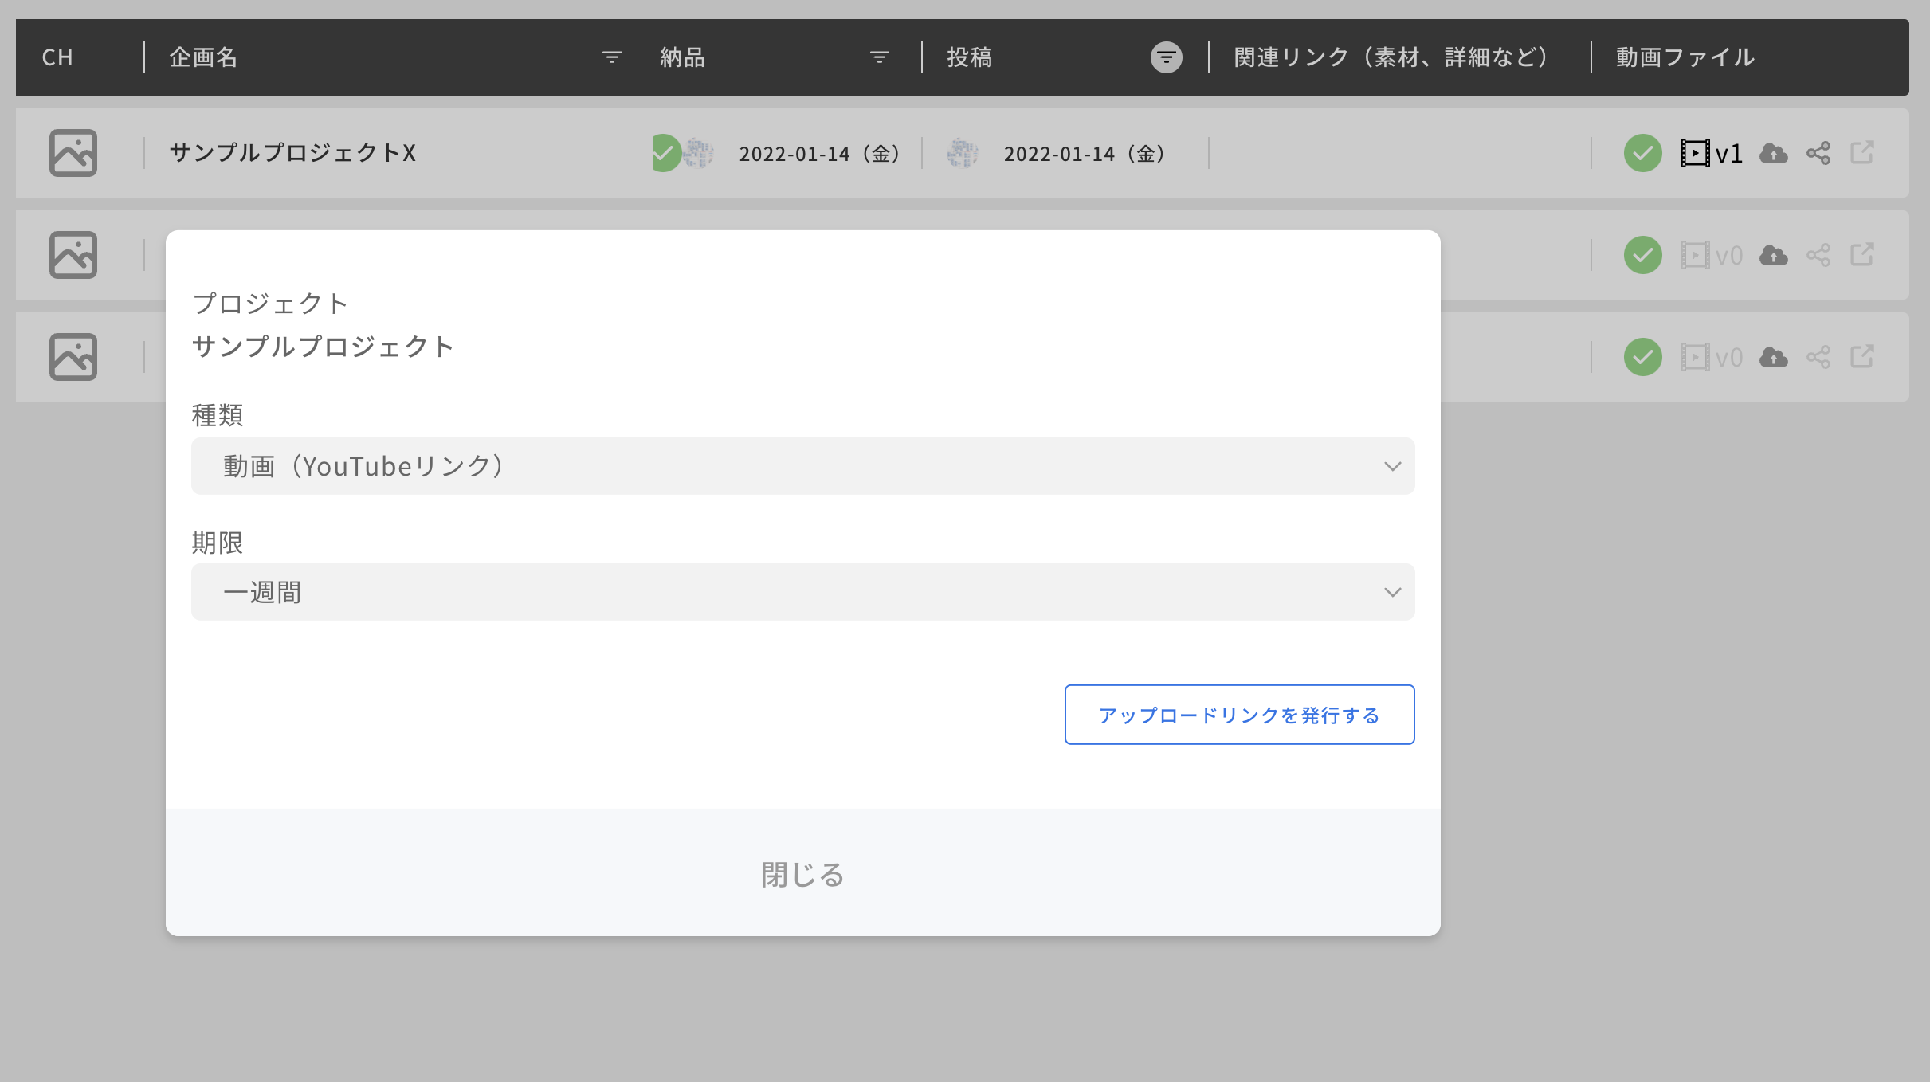The width and height of the screenshot is (1930, 1082).
Task: Open filter on 企画名 column
Action: [x=611, y=57]
